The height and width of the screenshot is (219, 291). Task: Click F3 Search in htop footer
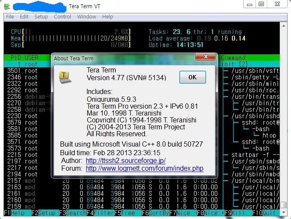click(x=73, y=213)
